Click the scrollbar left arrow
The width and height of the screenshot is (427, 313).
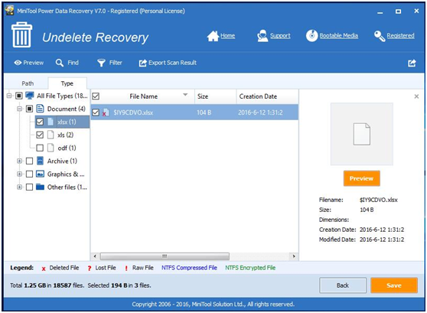coord(95,256)
